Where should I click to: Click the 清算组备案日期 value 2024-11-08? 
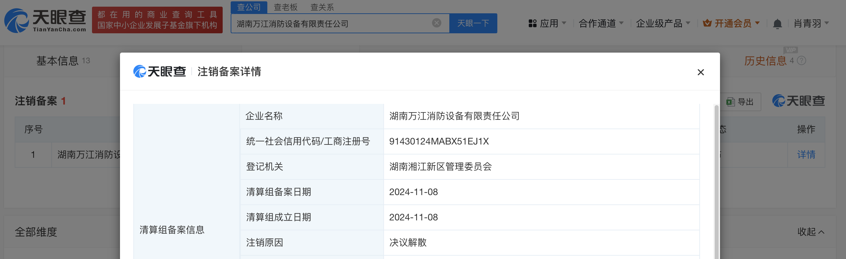coord(413,192)
